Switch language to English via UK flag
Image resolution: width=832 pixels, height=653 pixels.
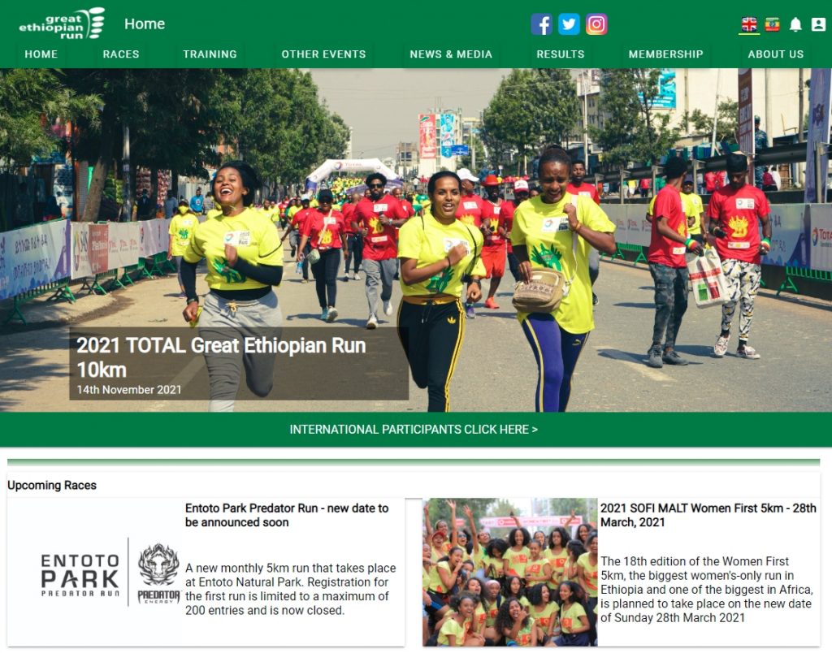click(749, 24)
